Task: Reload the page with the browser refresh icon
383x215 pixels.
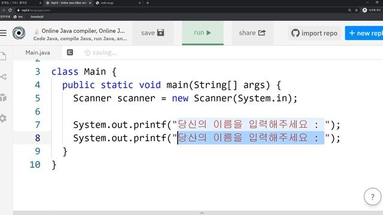Action: pyautogui.click(x=10, y=10)
